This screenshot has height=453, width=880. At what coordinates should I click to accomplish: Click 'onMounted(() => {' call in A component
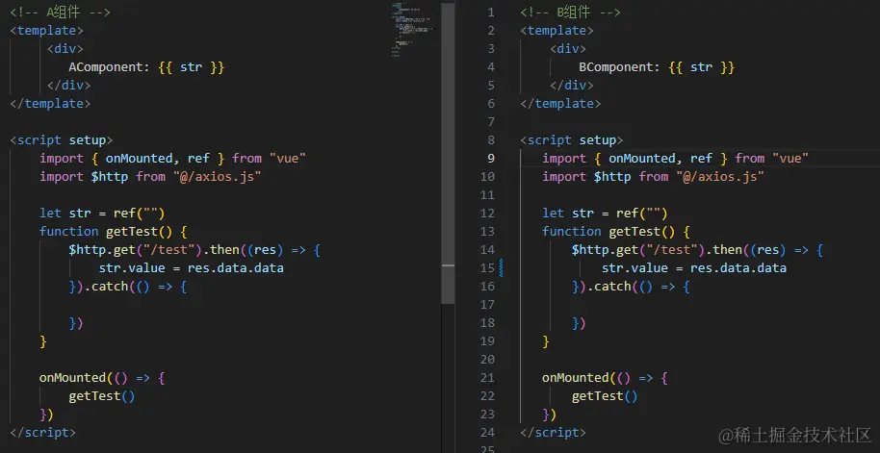[102, 378]
